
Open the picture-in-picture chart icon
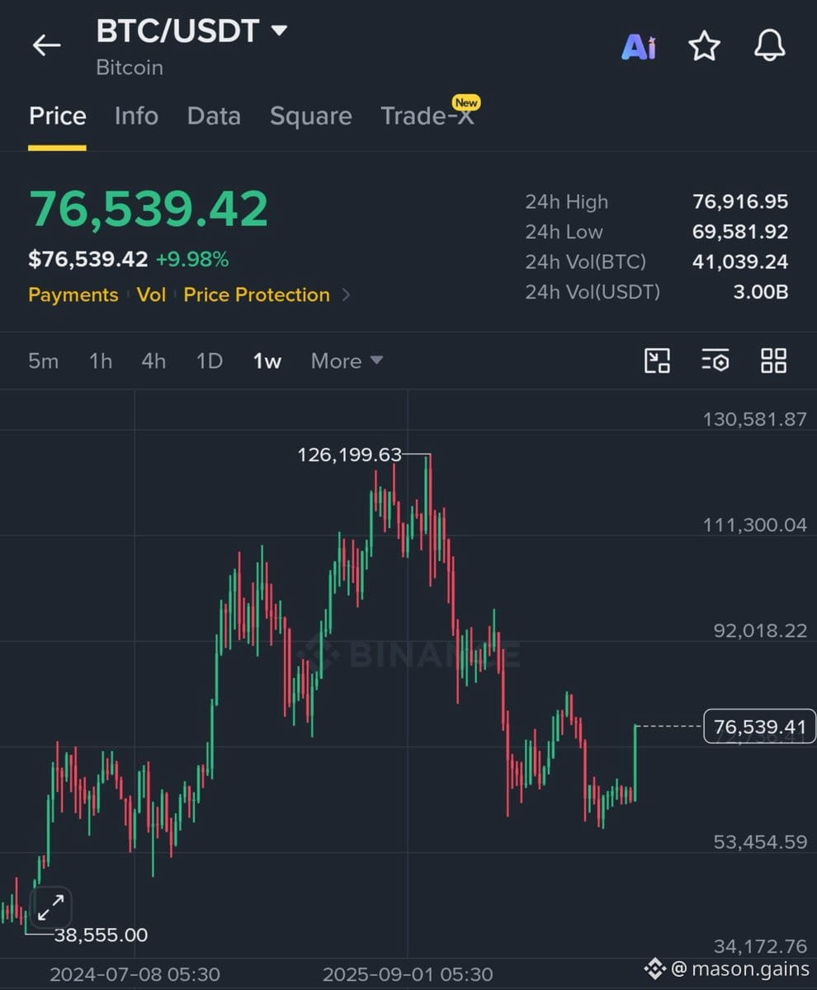pos(657,361)
